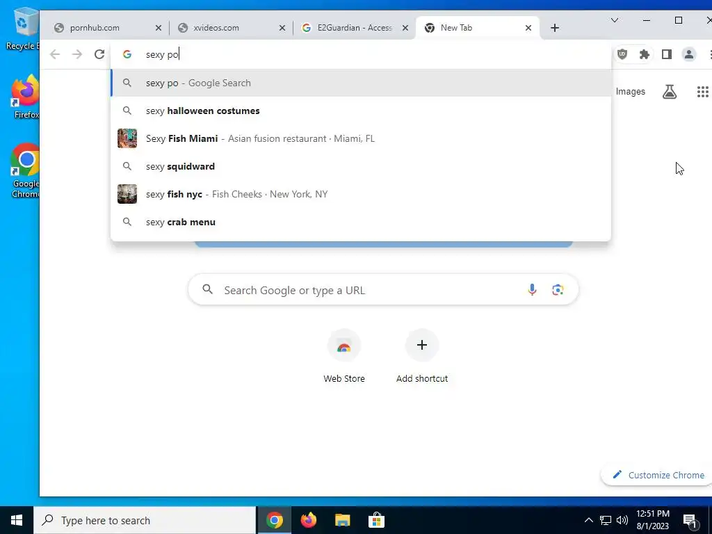Open Microsoft Store from the taskbar
Viewport: 712px width, 534px height.
[376, 520]
